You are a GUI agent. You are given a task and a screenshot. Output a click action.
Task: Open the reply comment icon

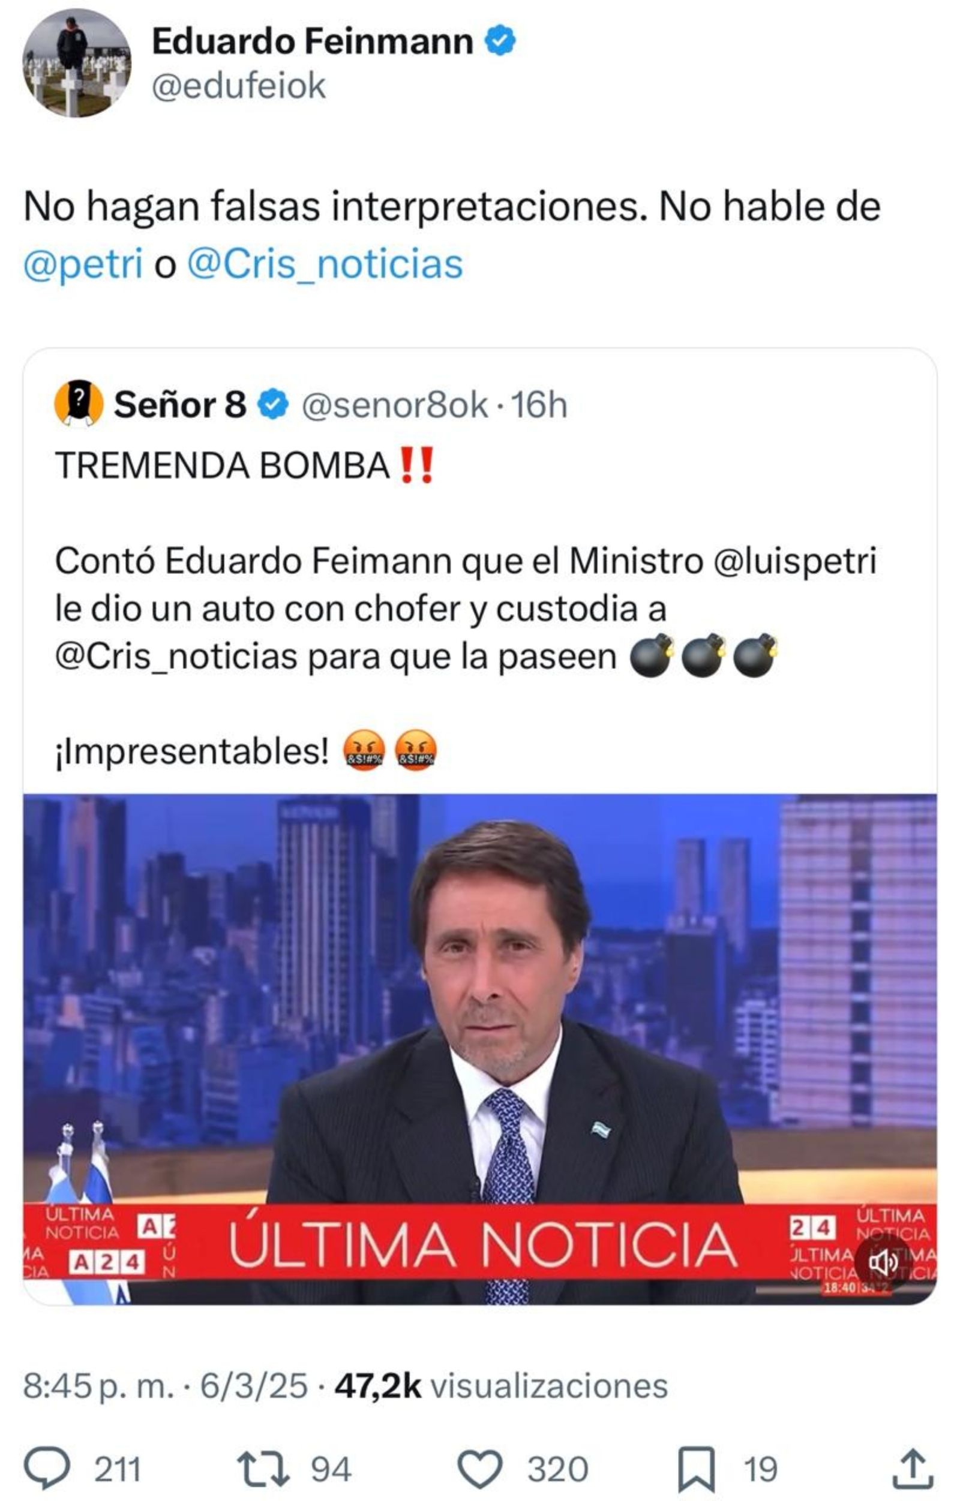pos(47,1469)
